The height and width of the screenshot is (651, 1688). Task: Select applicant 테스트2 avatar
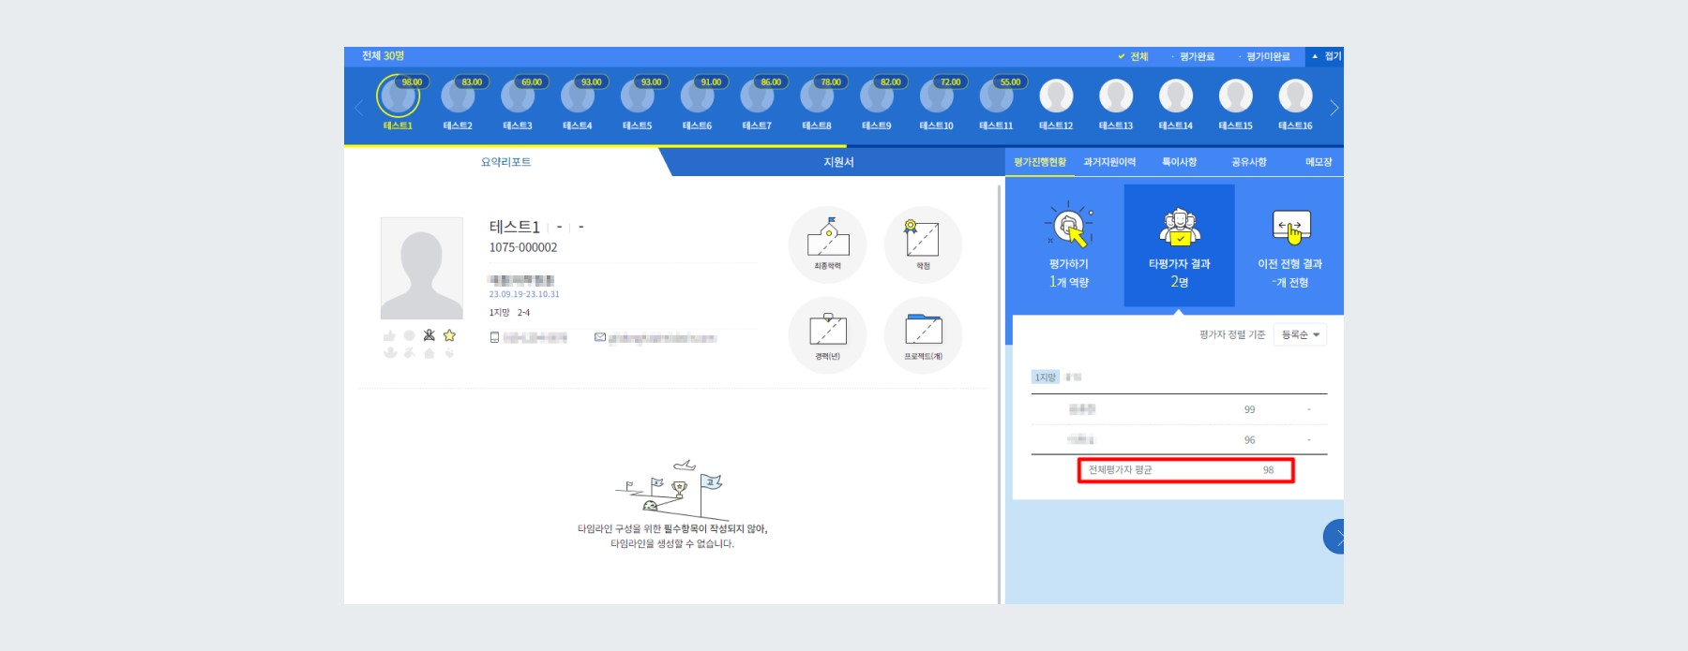[458, 96]
